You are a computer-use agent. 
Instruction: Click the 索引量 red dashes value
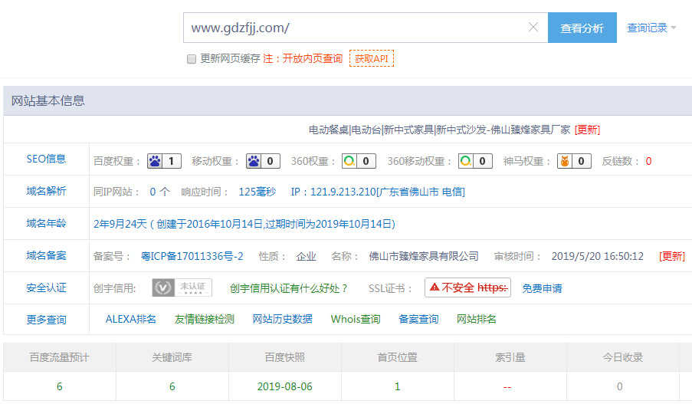click(x=507, y=387)
